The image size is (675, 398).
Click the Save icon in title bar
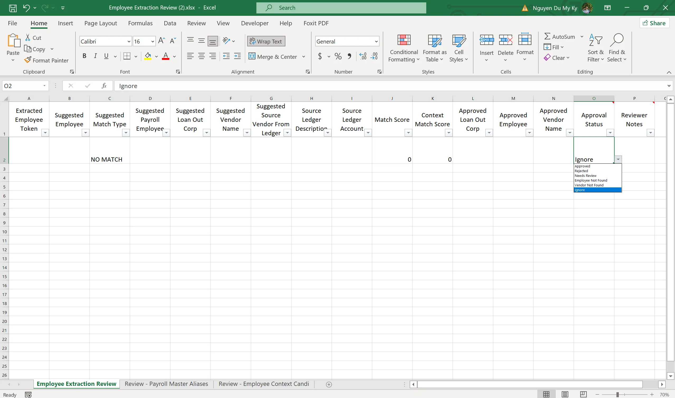pos(13,8)
